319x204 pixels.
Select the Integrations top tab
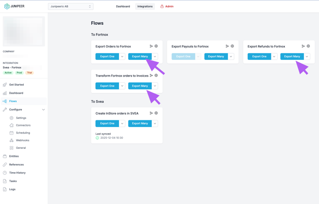pyautogui.click(x=145, y=7)
